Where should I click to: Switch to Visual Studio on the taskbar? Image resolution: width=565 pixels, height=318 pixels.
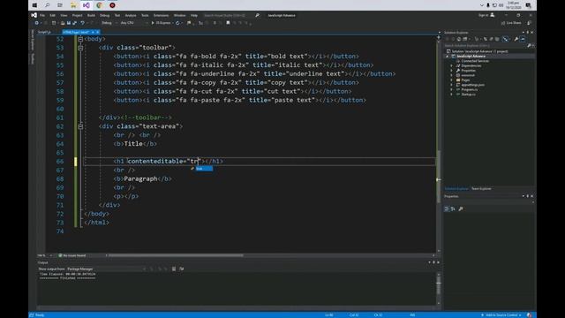click(x=87, y=5)
